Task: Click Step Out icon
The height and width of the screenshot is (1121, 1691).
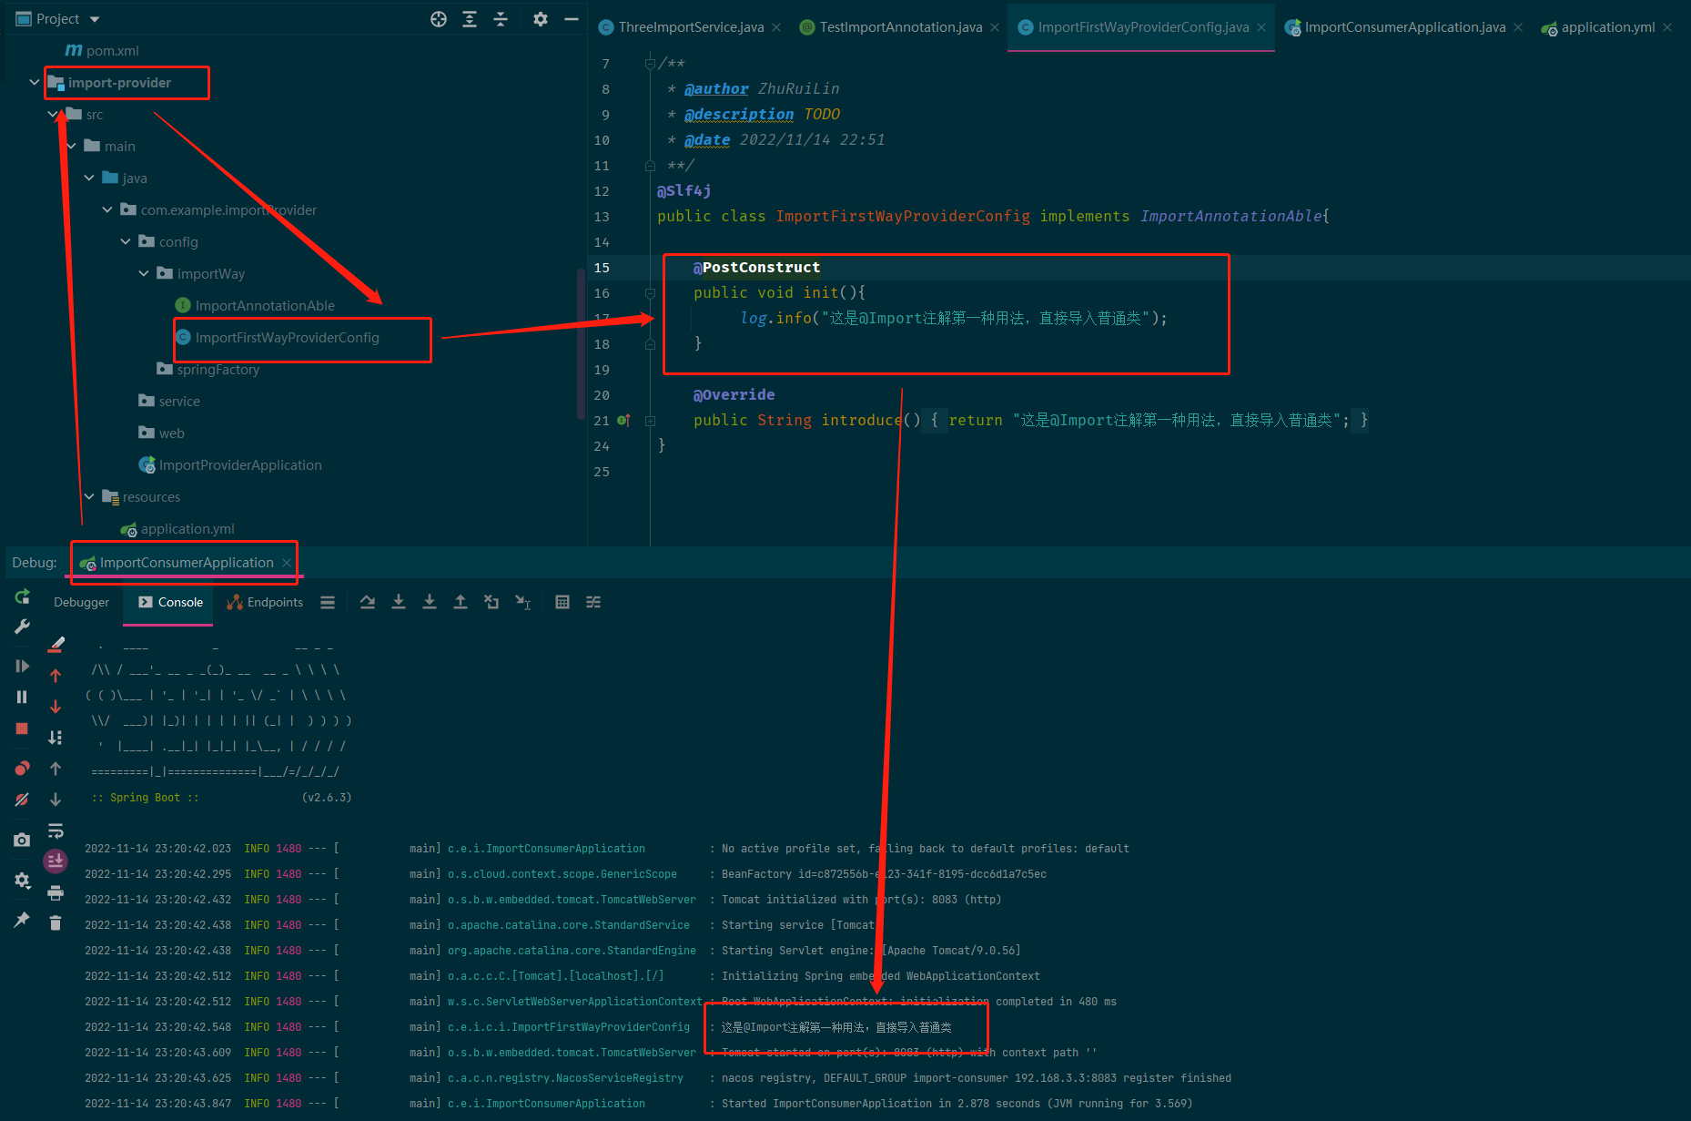Action: point(461,602)
